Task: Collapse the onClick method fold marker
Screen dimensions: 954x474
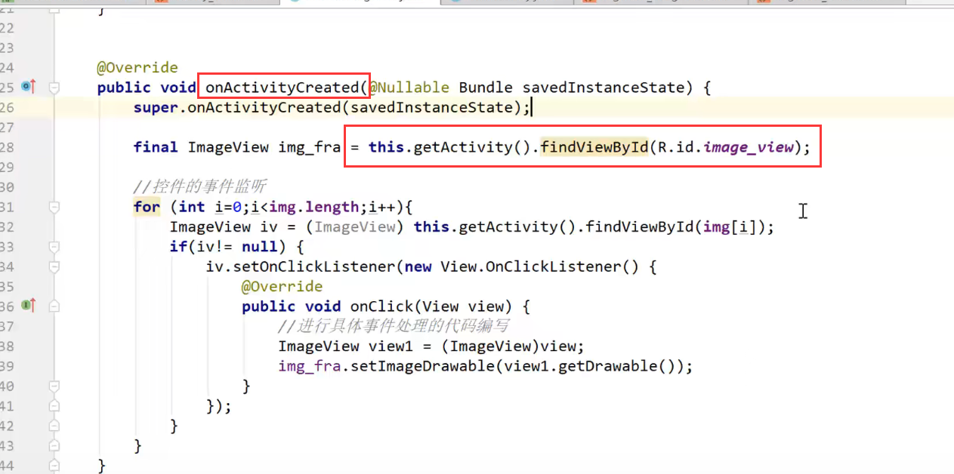Action: 54,306
